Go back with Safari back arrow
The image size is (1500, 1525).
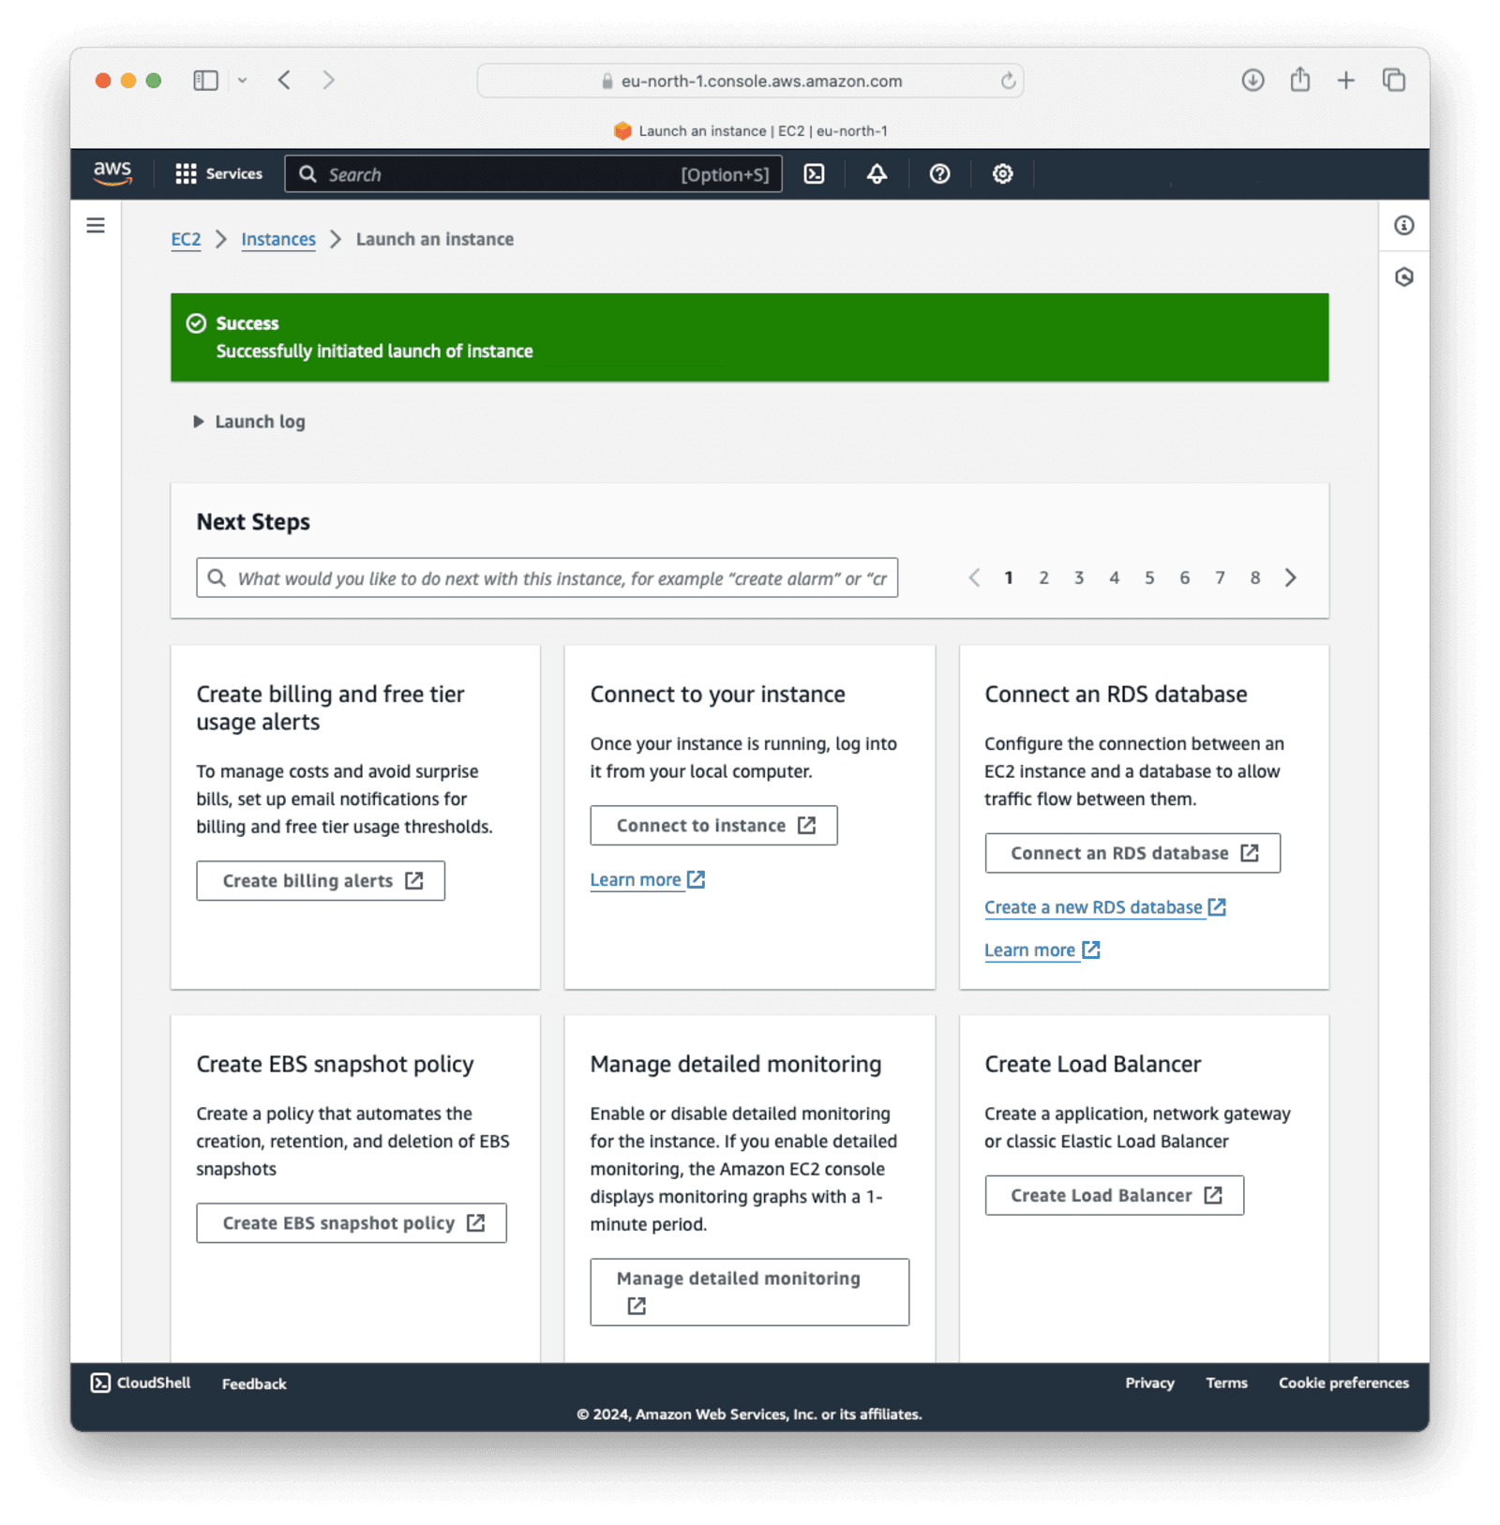click(x=284, y=81)
